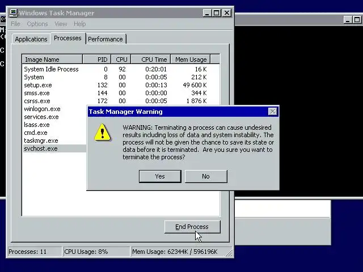
Task: Open the Performance tab
Action: [105, 39]
